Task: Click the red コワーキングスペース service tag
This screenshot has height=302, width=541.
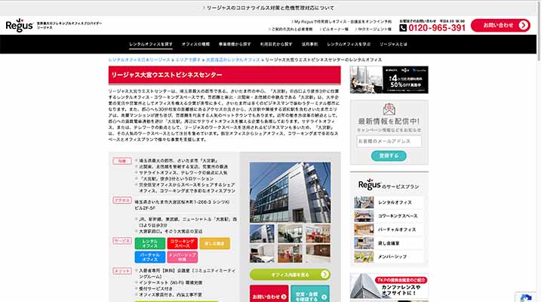Action: pyautogui.click(x=182, y=244)
